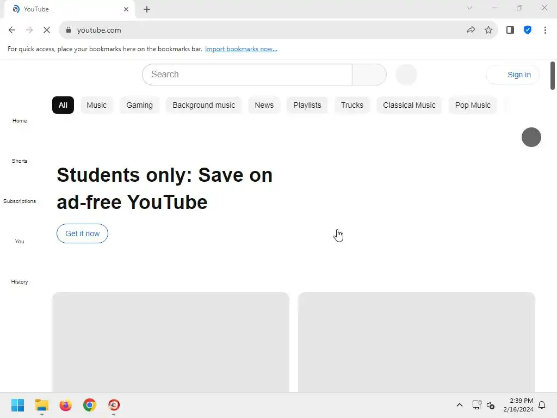Open the browser side panel icon
Screen dimensions: 557x418
[510, 30]
